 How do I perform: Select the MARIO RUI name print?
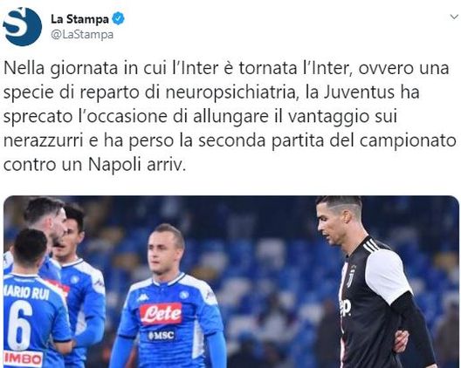click(26, 293)
